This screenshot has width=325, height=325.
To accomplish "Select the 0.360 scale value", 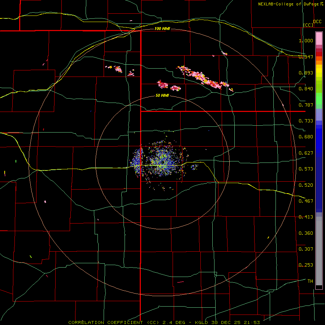I will coord(306,233).
